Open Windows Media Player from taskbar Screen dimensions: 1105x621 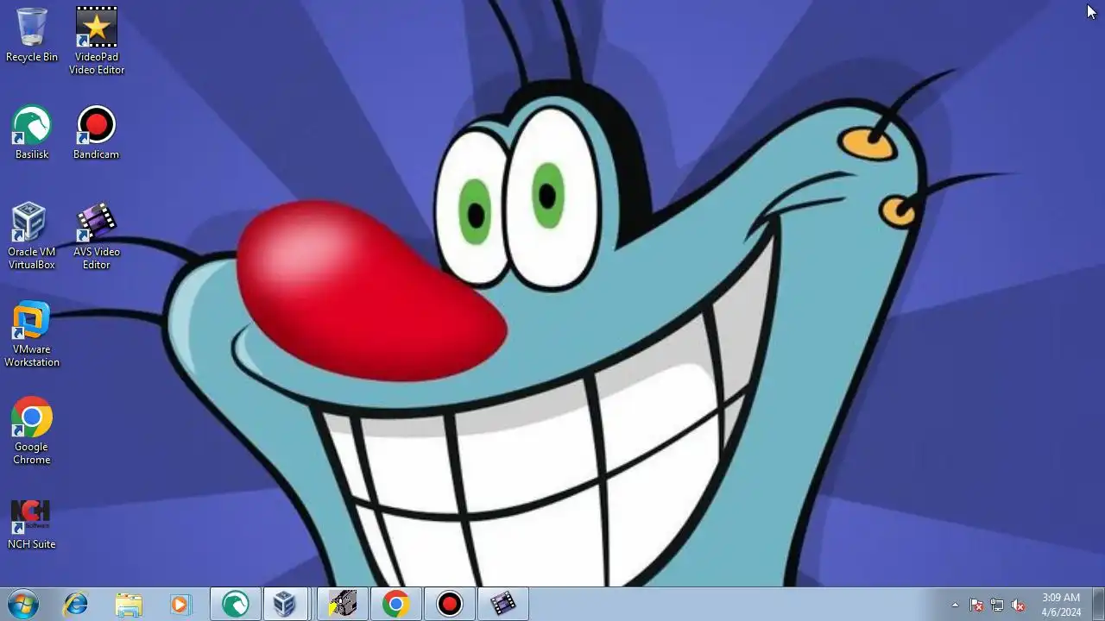180,605
